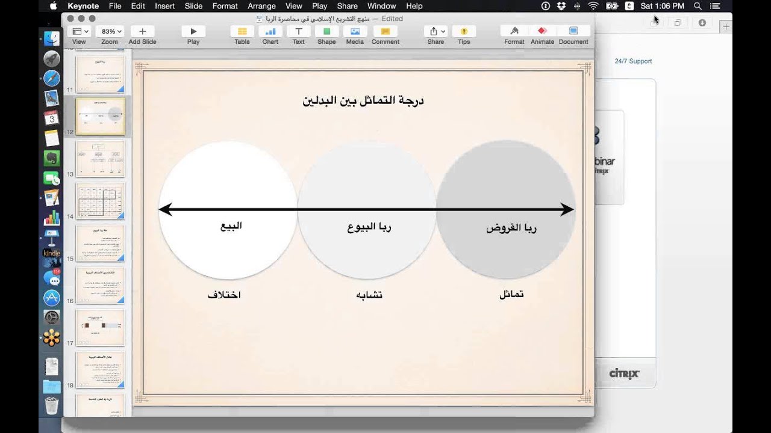Viewport: 771px width, 433px height.
Task: Open the File menu
Action: pos(115,6)
